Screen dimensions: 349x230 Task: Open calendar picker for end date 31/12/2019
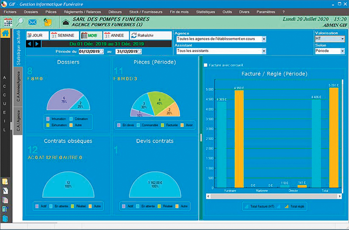point(139,51)
